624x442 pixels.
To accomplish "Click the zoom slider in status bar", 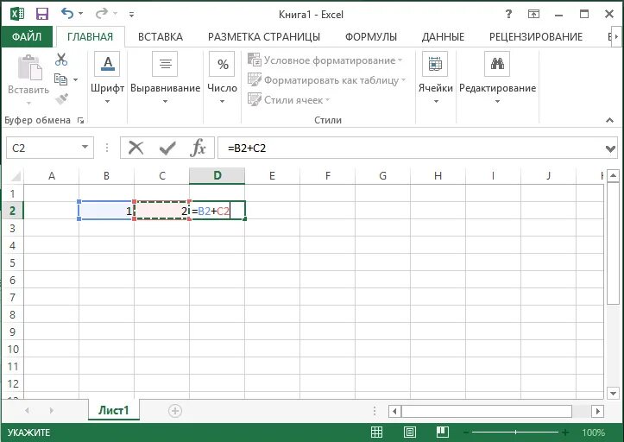I will coord(515,432).
